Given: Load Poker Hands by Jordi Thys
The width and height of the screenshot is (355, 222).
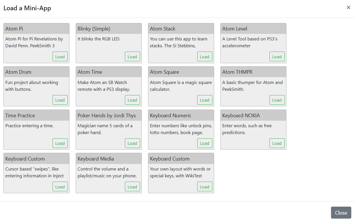Looking at the screenshot, I should pyautogui.click(x=132, y=143).
